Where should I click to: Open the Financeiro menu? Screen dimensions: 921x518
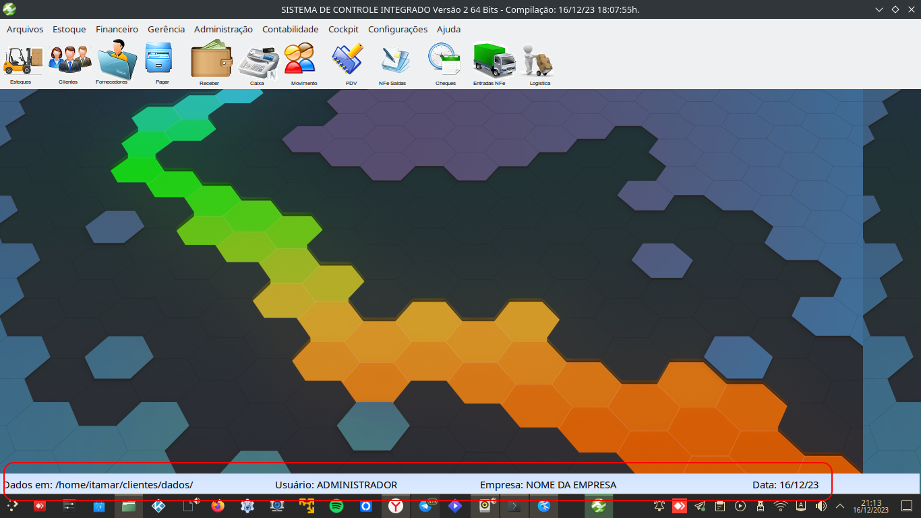[x=117, y=29]
